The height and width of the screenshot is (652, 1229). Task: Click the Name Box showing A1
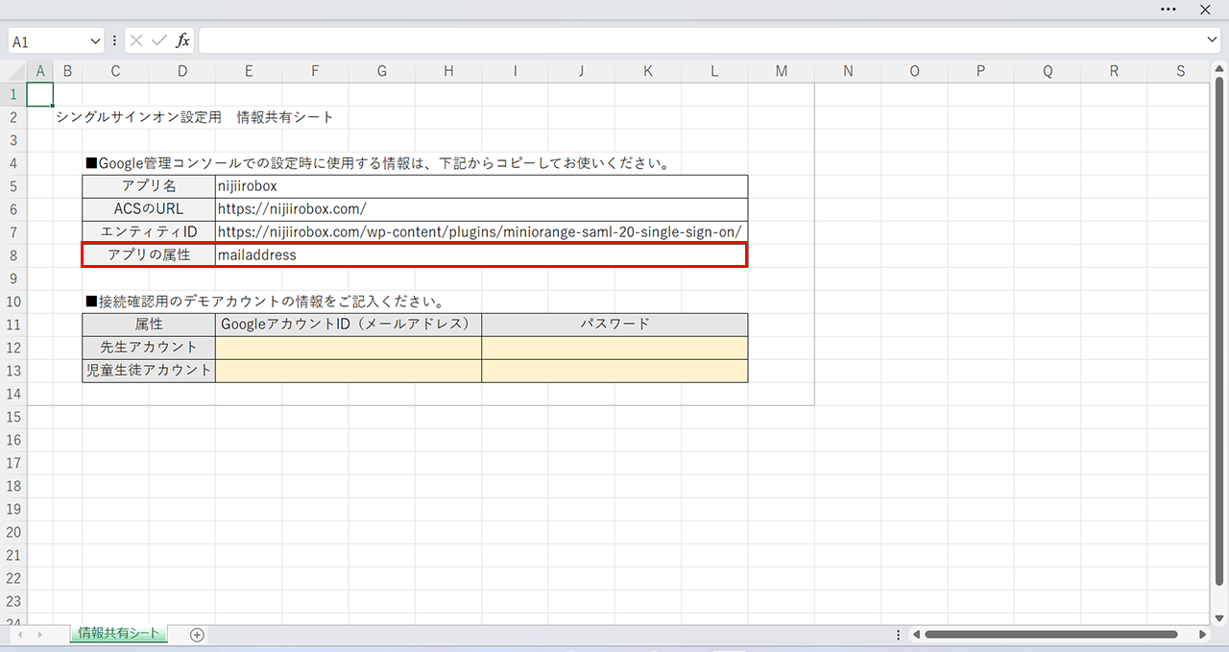[x=48, y=41]
